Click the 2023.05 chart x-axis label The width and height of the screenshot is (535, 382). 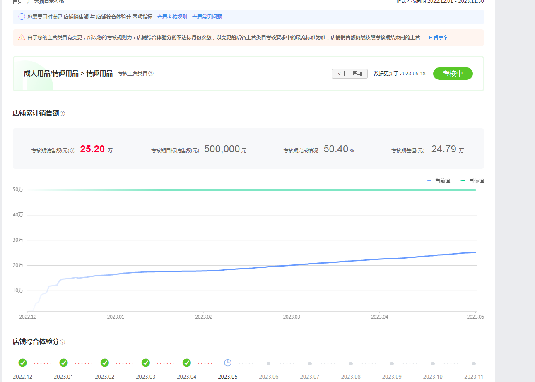475,317
